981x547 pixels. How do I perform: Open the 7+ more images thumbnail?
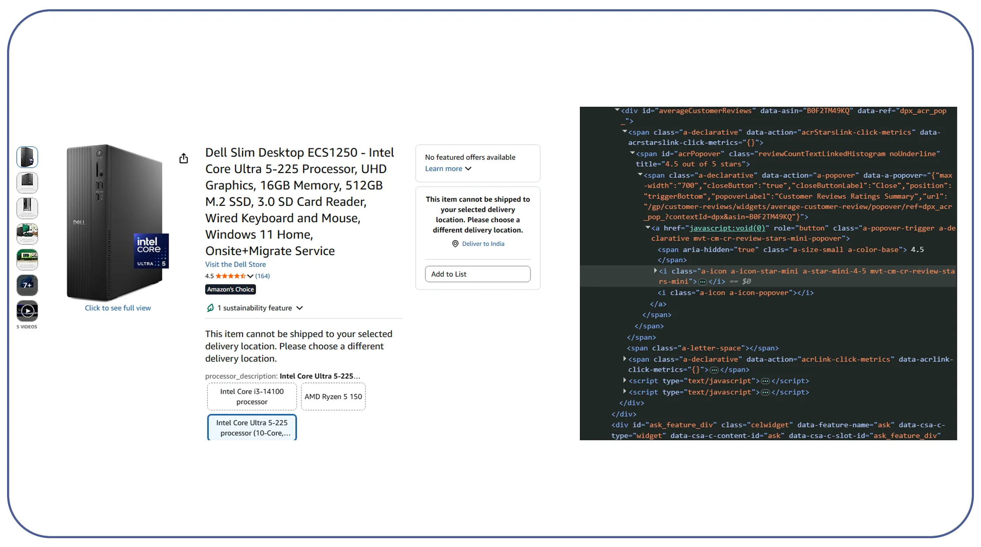pyautogui.click(x=27, y=285)
